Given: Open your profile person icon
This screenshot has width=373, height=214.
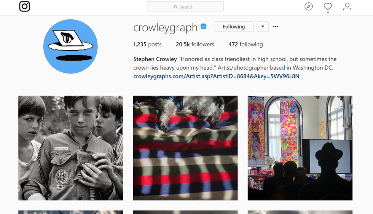Looking at the screenshot, I should [347, 6].
